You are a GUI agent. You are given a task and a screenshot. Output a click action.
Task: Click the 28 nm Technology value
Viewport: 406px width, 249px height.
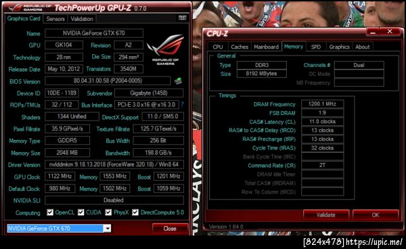click(x=64, y=57)
